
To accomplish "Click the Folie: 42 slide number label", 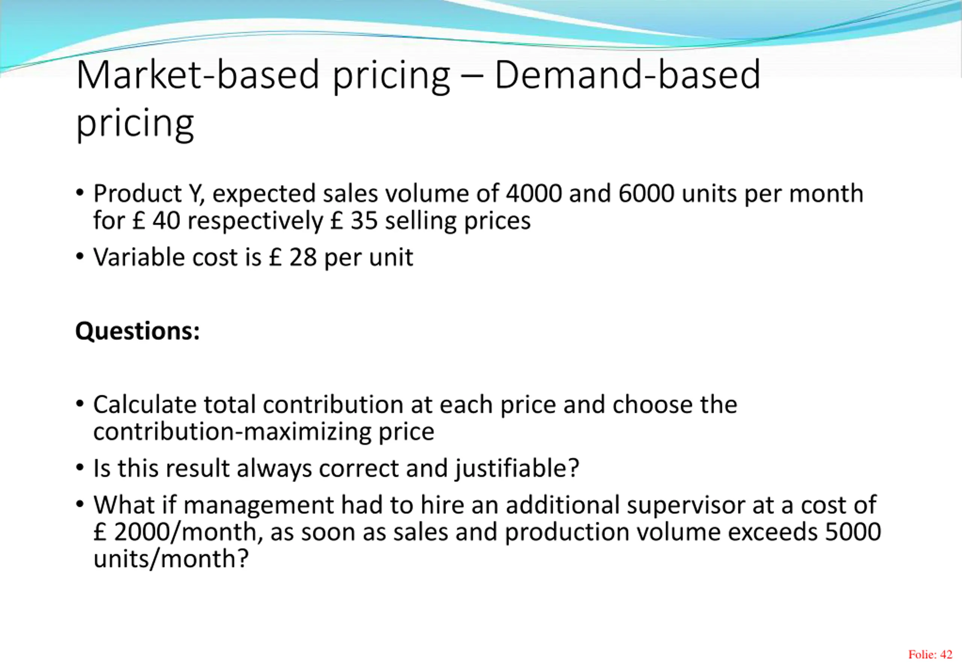I will point(930,654).
